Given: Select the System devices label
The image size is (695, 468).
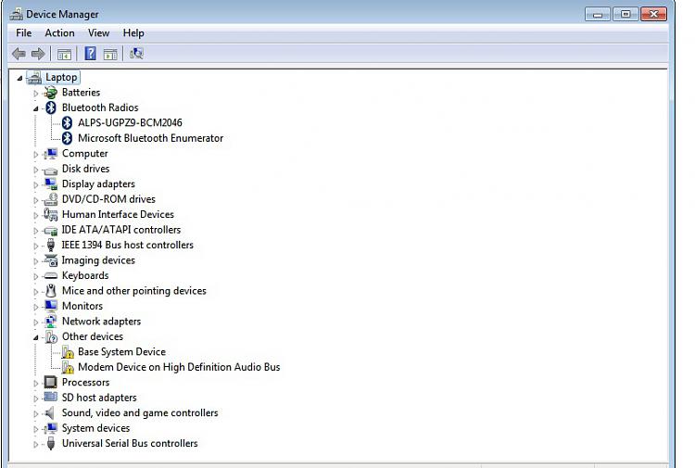Looking at the screenshot, I should pyautogui.click(x=95, y=428).
